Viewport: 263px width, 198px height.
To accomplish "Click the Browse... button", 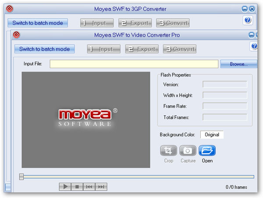I will [x=239, y=64].
